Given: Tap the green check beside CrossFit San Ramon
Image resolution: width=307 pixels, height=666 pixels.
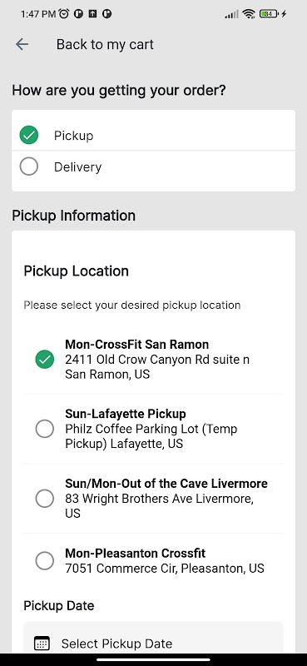Looking at the screenshot, I should tap(45, 360).
